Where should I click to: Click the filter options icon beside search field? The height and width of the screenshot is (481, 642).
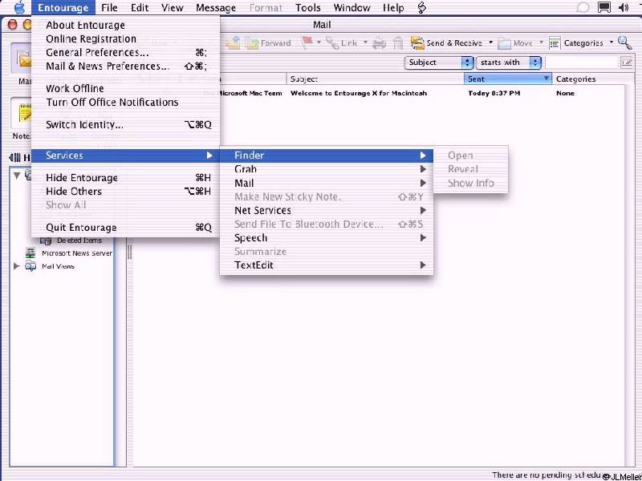(x=626, y=63)
